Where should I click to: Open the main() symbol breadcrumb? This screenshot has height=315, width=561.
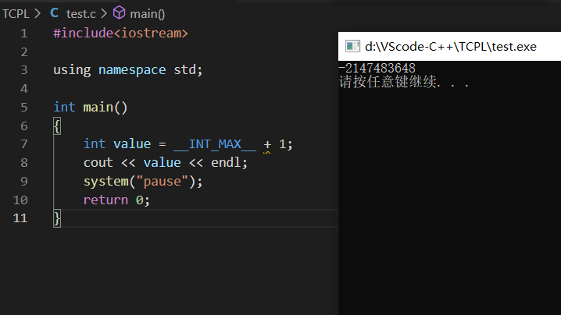coord(148,14)
